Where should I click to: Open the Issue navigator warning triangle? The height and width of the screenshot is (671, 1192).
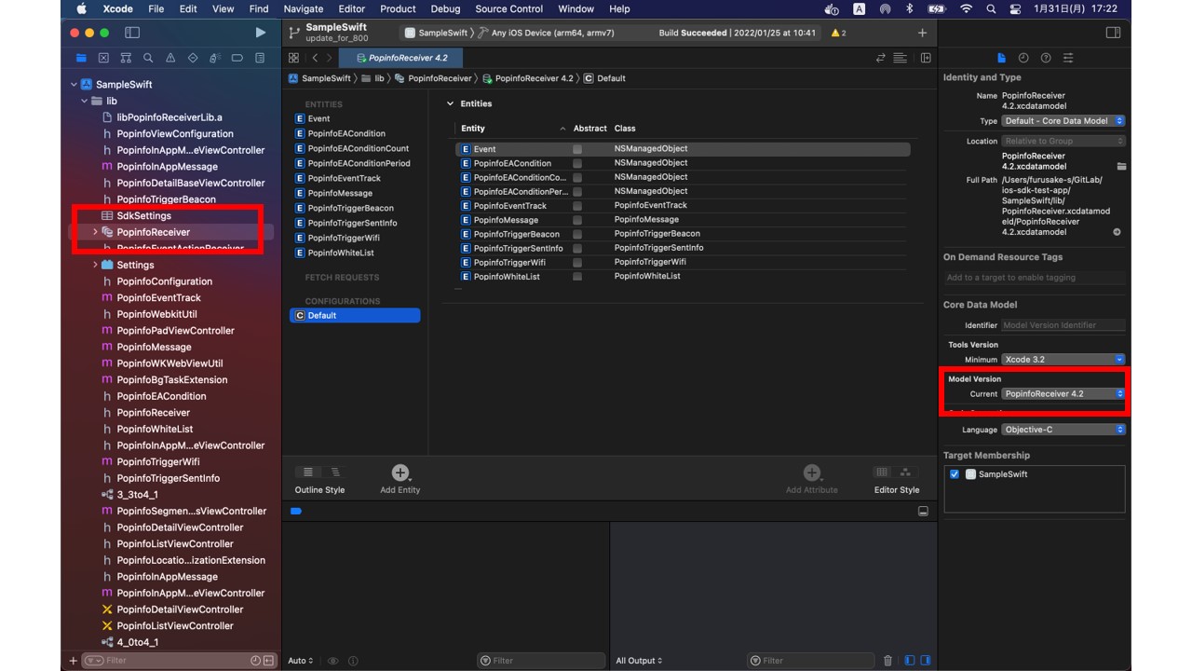(x=170, y=57)
